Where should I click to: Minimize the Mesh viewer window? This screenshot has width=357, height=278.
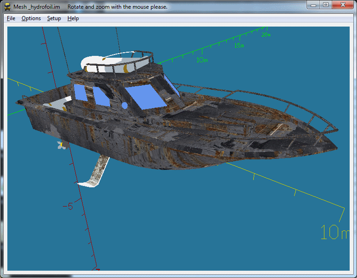[314, 5]
